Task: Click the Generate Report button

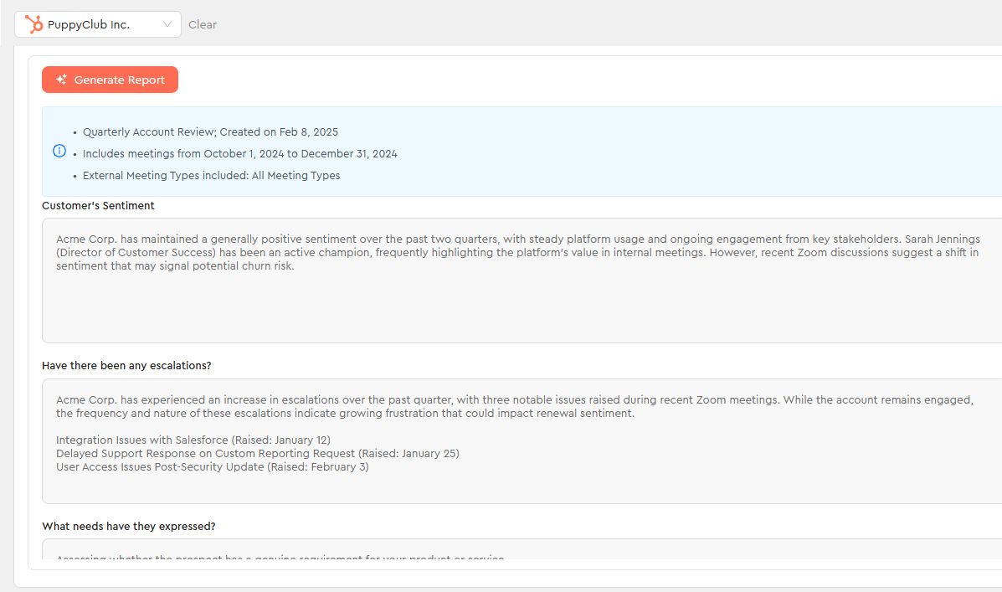Action: [110, 80]
